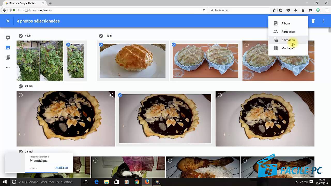The image size is (331, 186).
Task: Stop the import with ARRÊTER
Action: pos(62,168)
